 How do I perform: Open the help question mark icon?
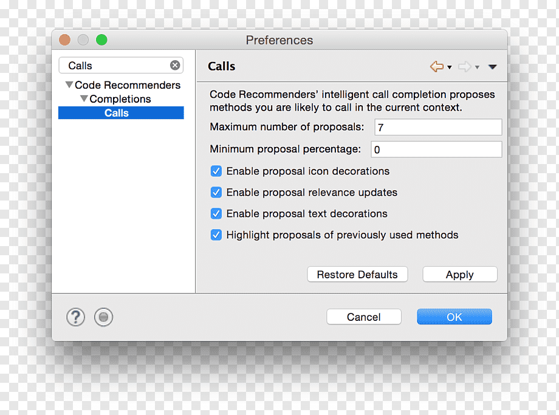click(x=75, y=317)
